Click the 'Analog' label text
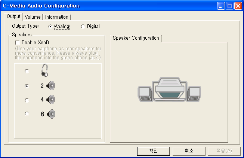 [62, 27]
